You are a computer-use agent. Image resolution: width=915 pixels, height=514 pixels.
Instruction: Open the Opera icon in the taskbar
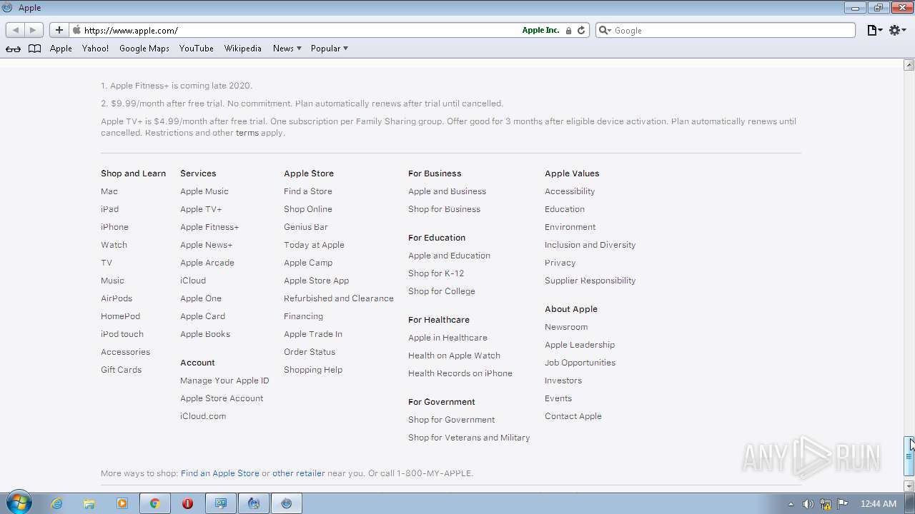[187, 503]
